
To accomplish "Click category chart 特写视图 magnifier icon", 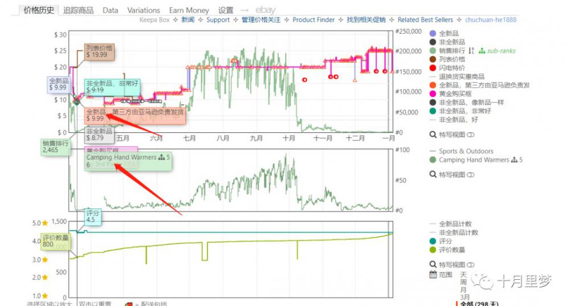I will tap(433, 175).
